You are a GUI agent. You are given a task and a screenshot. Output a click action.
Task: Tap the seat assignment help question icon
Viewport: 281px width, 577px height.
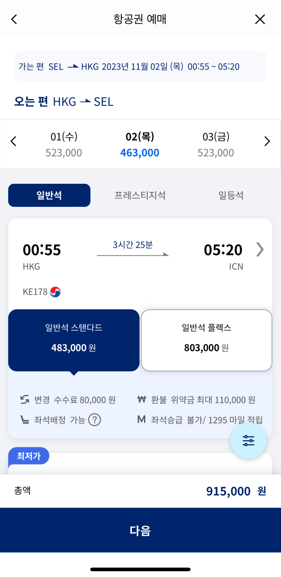click(x=95, y=420)
